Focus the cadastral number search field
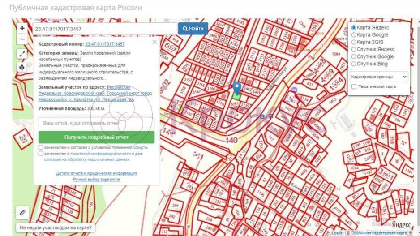The image size is (420, 236). [x=105, y=29]
